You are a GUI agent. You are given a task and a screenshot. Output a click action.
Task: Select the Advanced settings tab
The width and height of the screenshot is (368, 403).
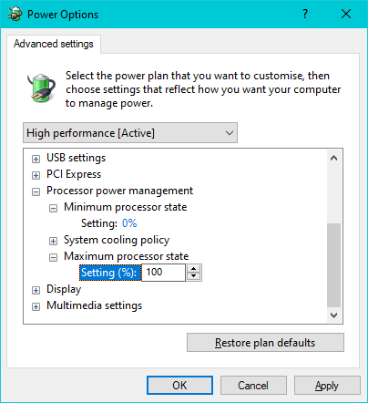coord(54,44)
